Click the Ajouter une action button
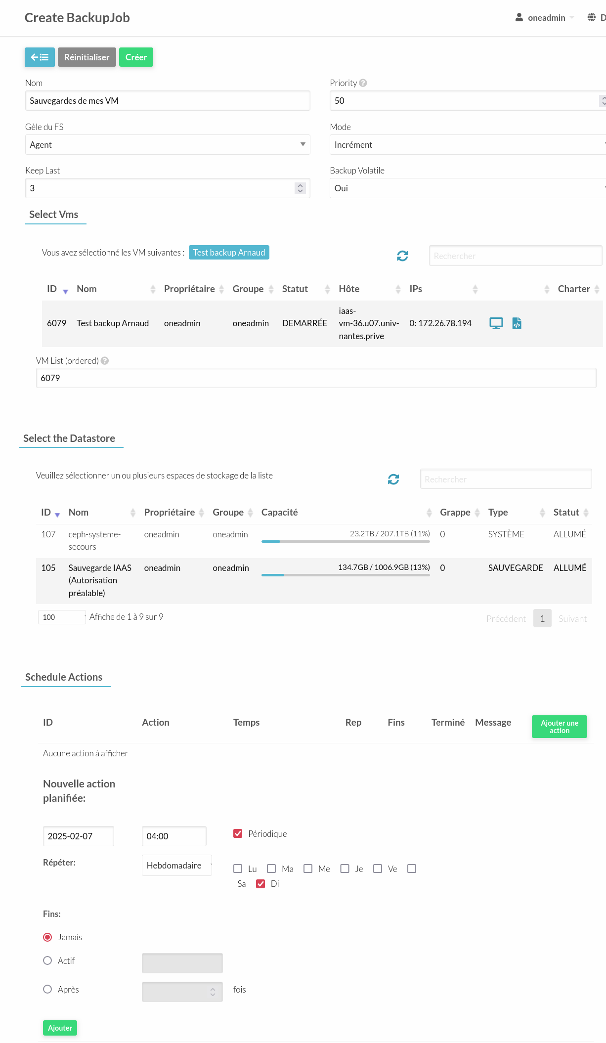The width and height of the screenshot is (606, 1043). [559, 727]
